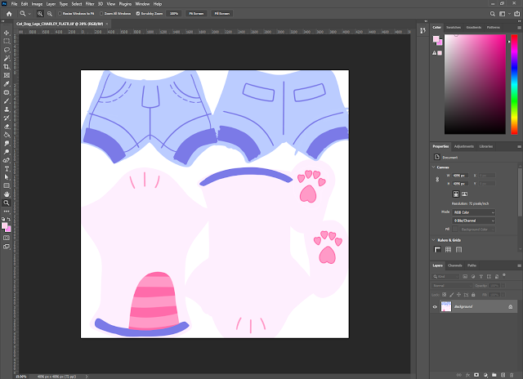Switch to the Swatches tab

click(x=454, y=27)
